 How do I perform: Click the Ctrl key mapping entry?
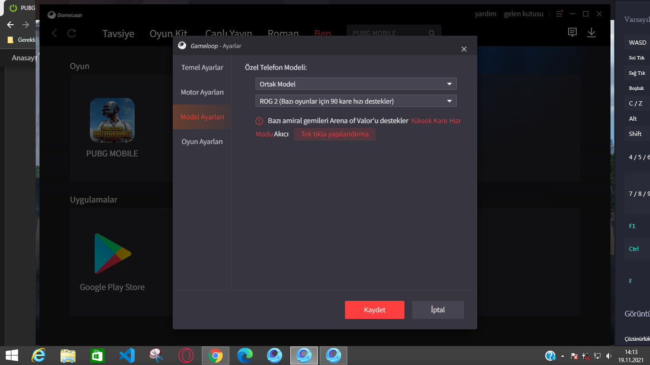coord(638,249)
